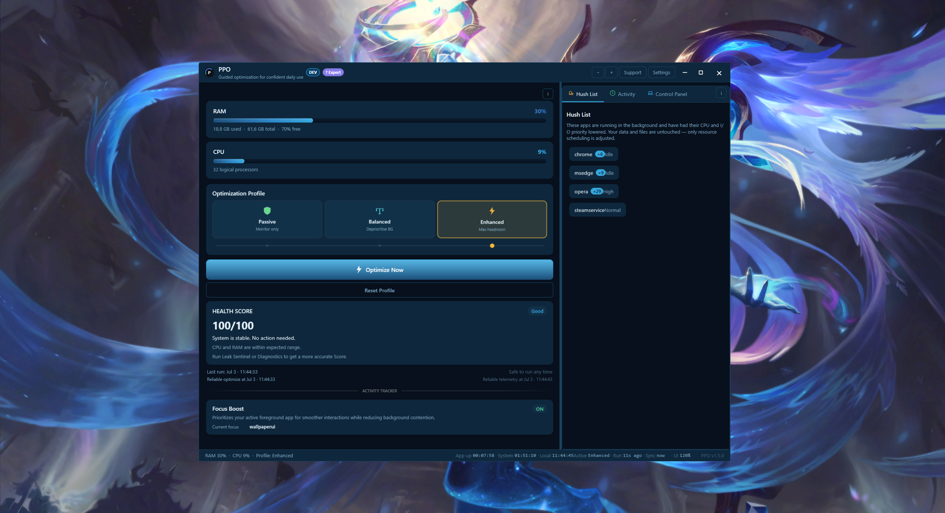Click 'Reliable telemetry at Jul 3' text
Screen dimensions: 945x513
click(x=517, y=379)
